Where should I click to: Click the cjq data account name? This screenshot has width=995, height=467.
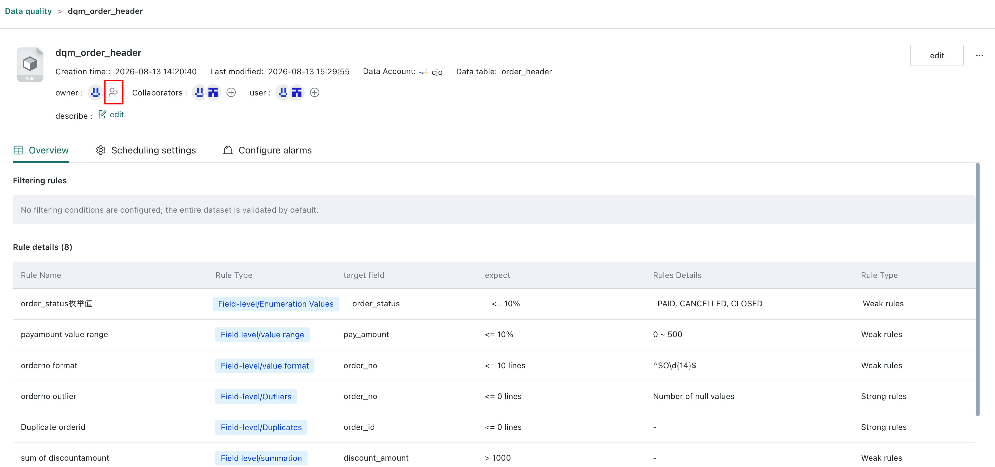tap(437, 72)
